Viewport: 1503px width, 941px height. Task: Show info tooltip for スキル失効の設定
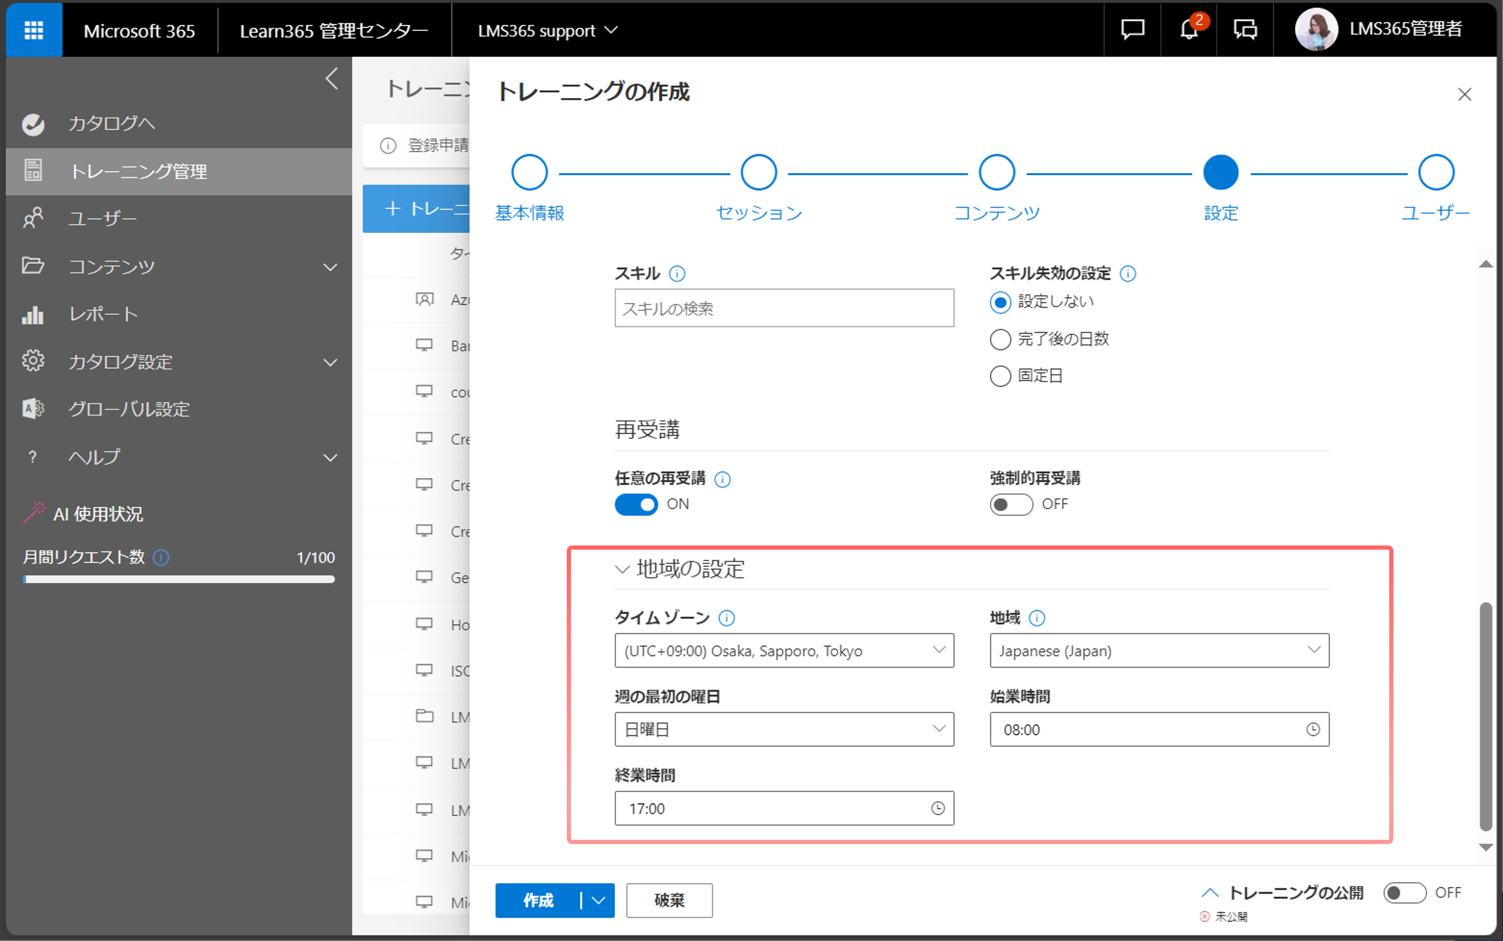point(1128,274)
